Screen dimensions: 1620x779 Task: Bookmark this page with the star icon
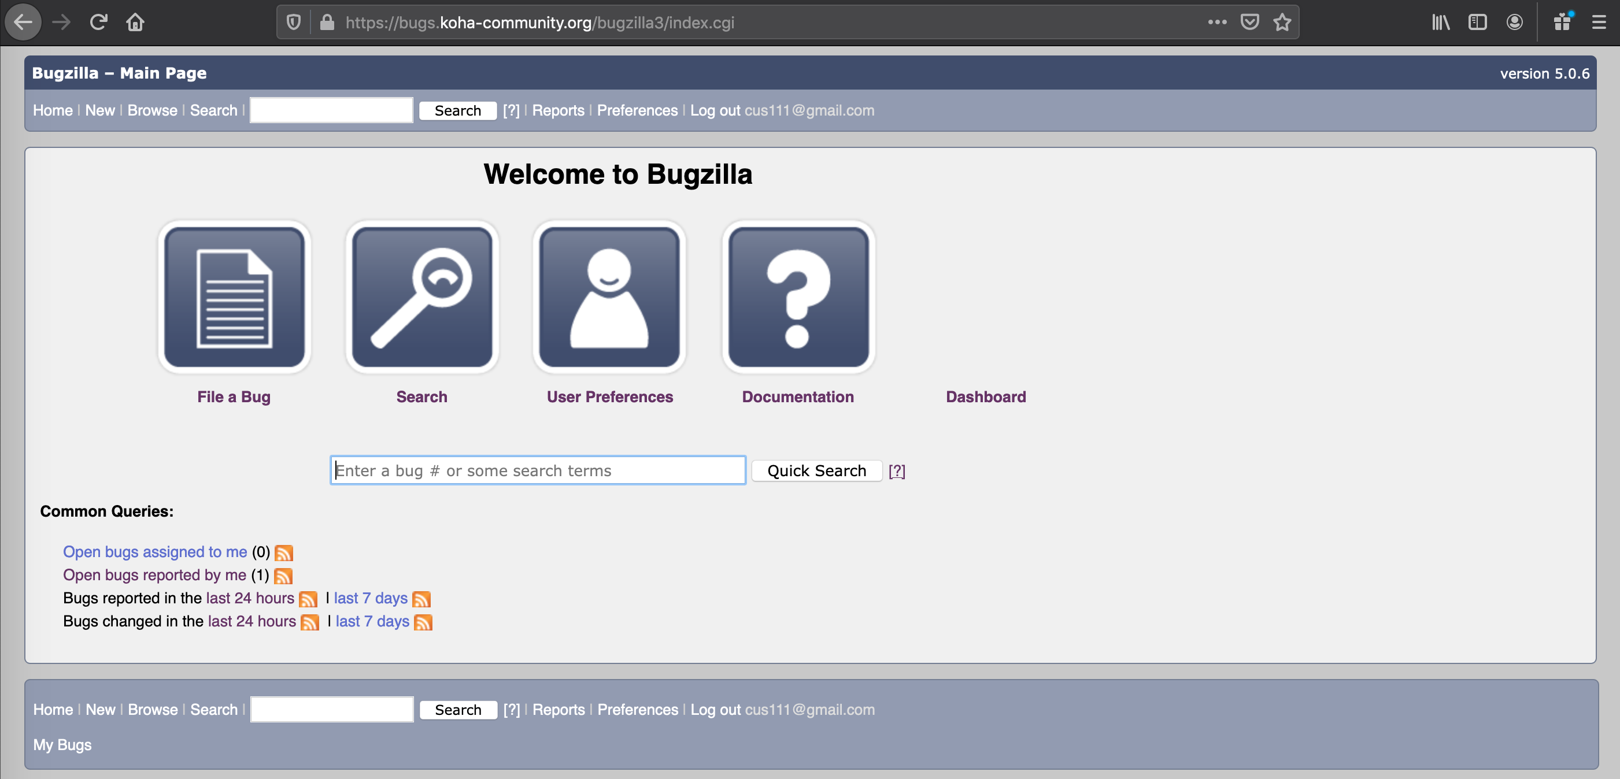pyautogui.click(x=1282, y=23)
